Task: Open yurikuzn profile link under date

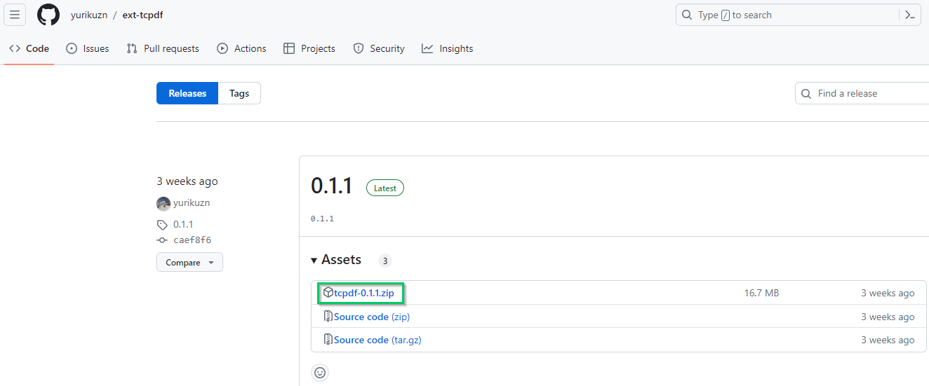Action: [x=192, y=203]
